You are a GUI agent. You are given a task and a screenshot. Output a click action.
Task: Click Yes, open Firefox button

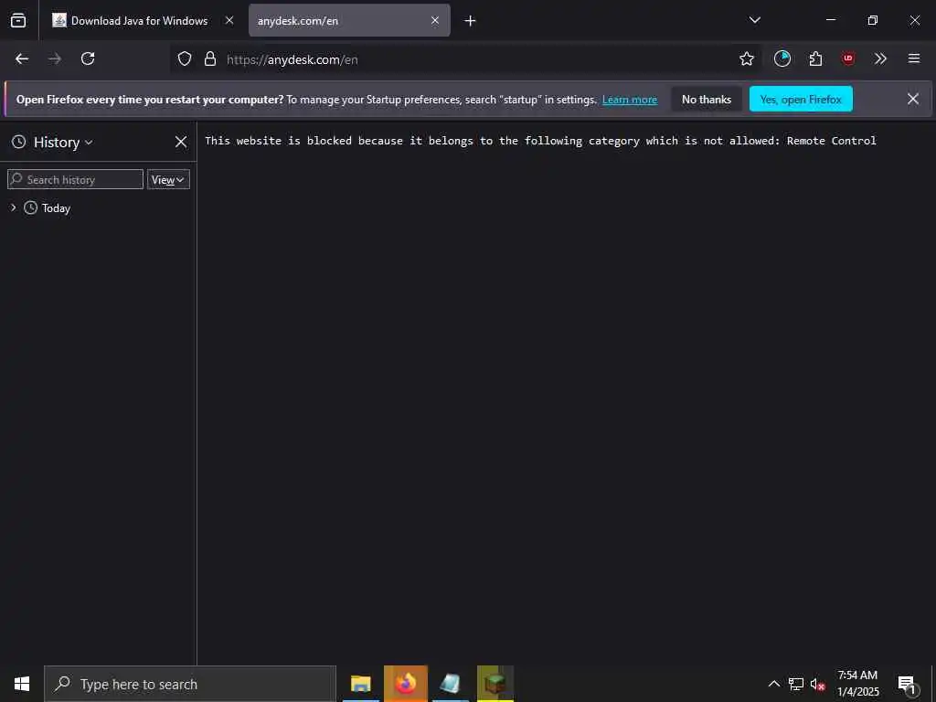(x=801, y=99)
